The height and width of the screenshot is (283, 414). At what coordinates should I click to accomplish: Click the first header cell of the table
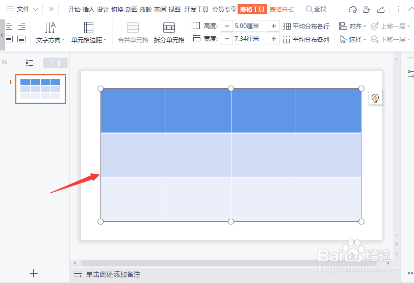coord(133,110)
